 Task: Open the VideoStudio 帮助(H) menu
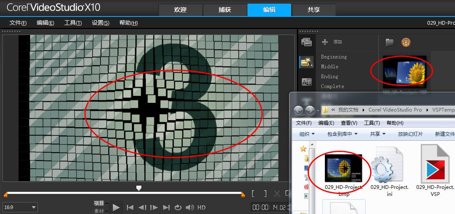pos(128,23)
